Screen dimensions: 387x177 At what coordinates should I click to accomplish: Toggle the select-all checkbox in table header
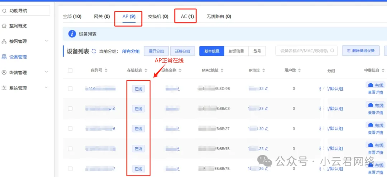coord(70,71)
